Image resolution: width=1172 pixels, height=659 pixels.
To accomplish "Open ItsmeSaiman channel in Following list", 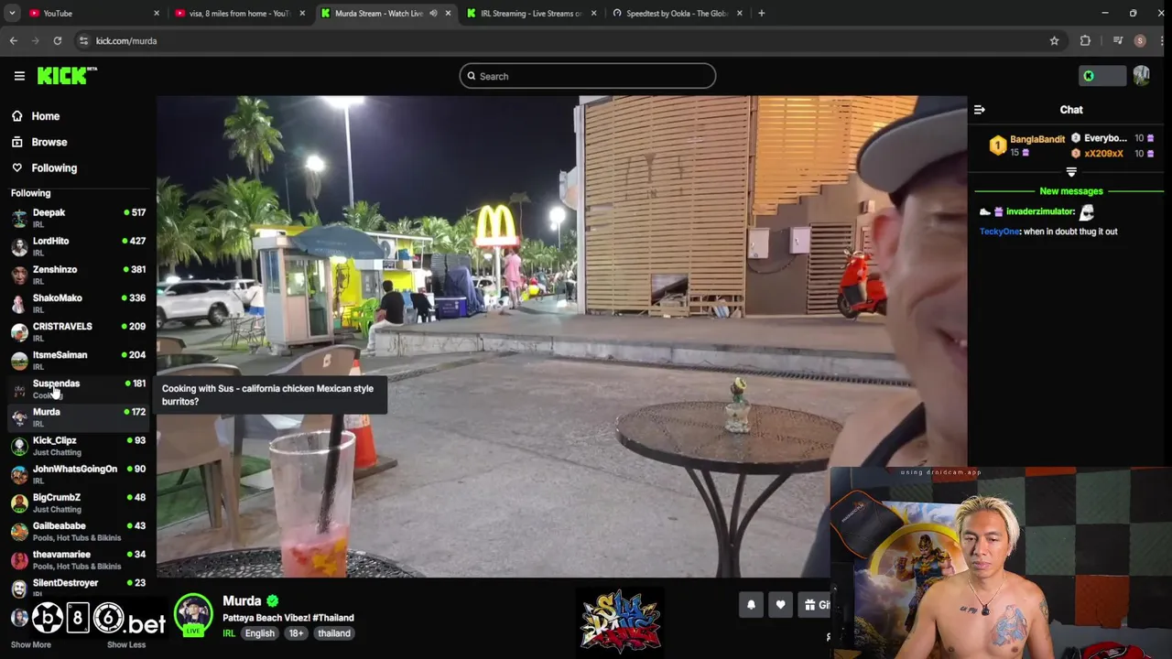I will click(78, 360).
